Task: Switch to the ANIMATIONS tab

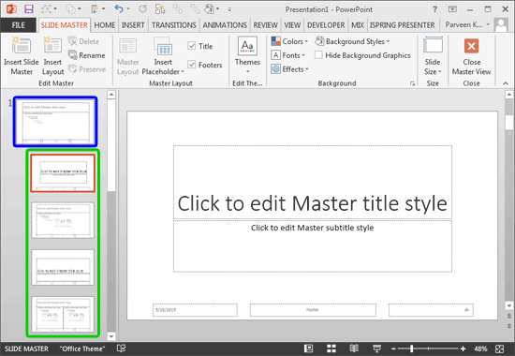Action: (225, 25)
